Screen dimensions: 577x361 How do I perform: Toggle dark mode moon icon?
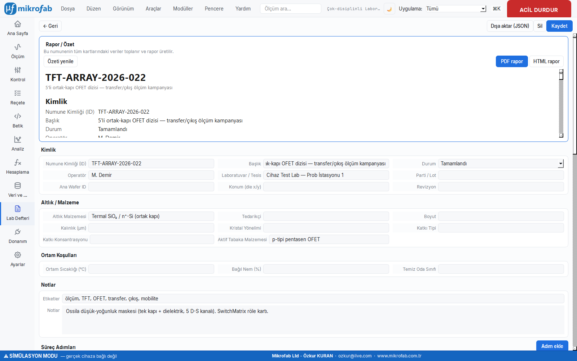click(x=389, y=9)
